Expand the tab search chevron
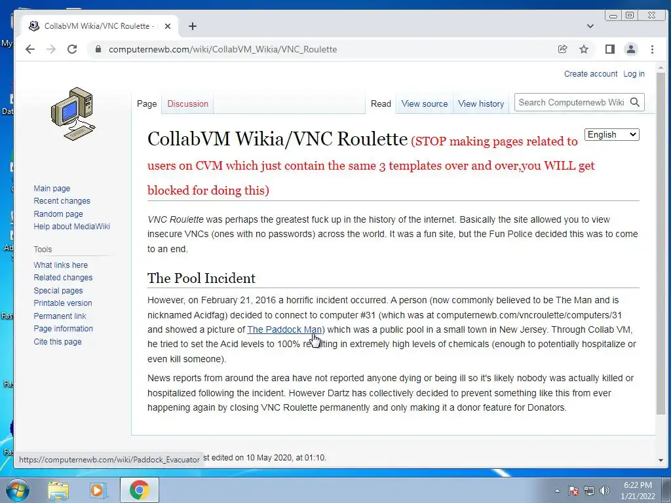The width and height of the screenshot is (671, 503). point(590,26)
